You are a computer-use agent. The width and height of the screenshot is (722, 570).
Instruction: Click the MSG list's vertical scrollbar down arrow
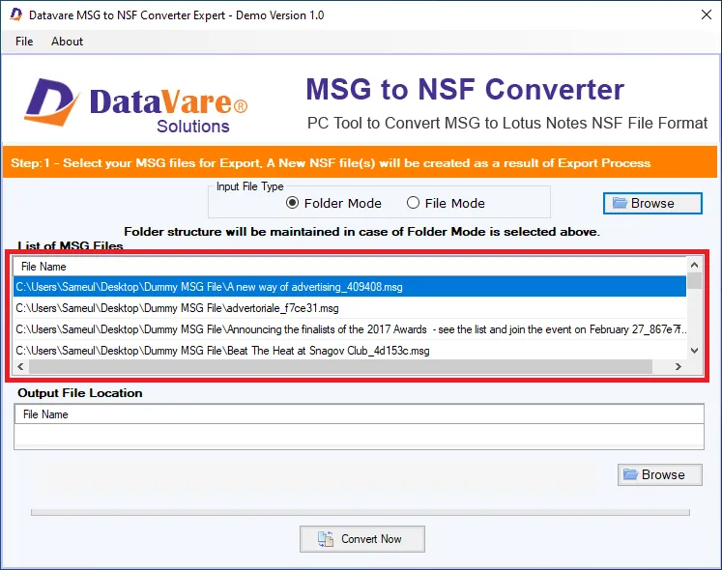click(694, 351)
